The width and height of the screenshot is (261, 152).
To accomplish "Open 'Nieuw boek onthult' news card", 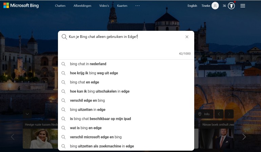I will point(217,134).
